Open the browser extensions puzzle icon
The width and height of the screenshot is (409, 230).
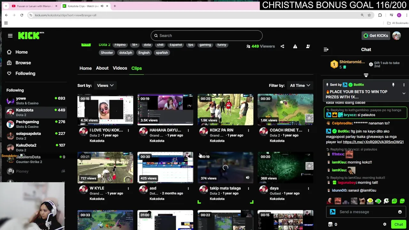380,15
